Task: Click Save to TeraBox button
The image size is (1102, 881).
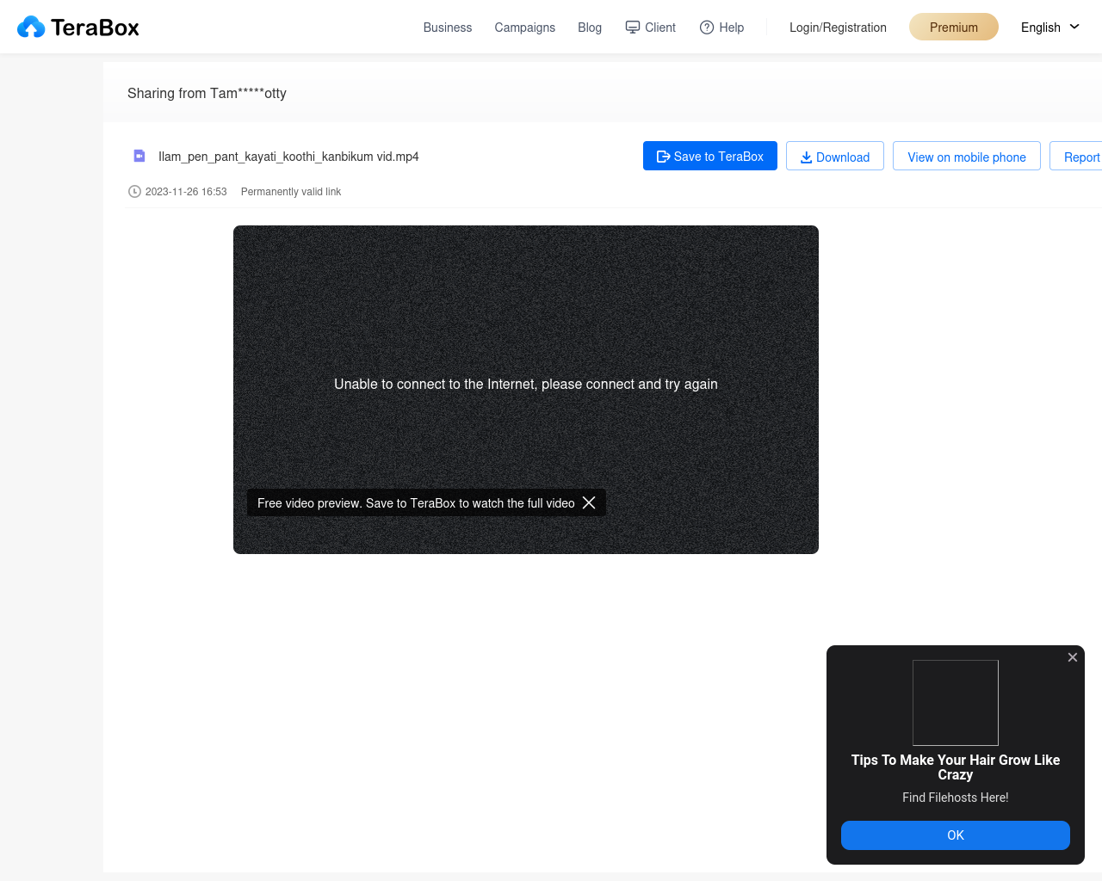Action: (x=710, y=156)
